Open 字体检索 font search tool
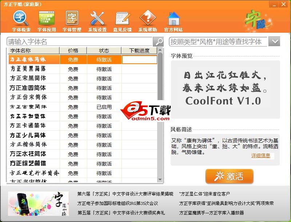The height and width of the screenshot is (222, 291). [21, 21]
